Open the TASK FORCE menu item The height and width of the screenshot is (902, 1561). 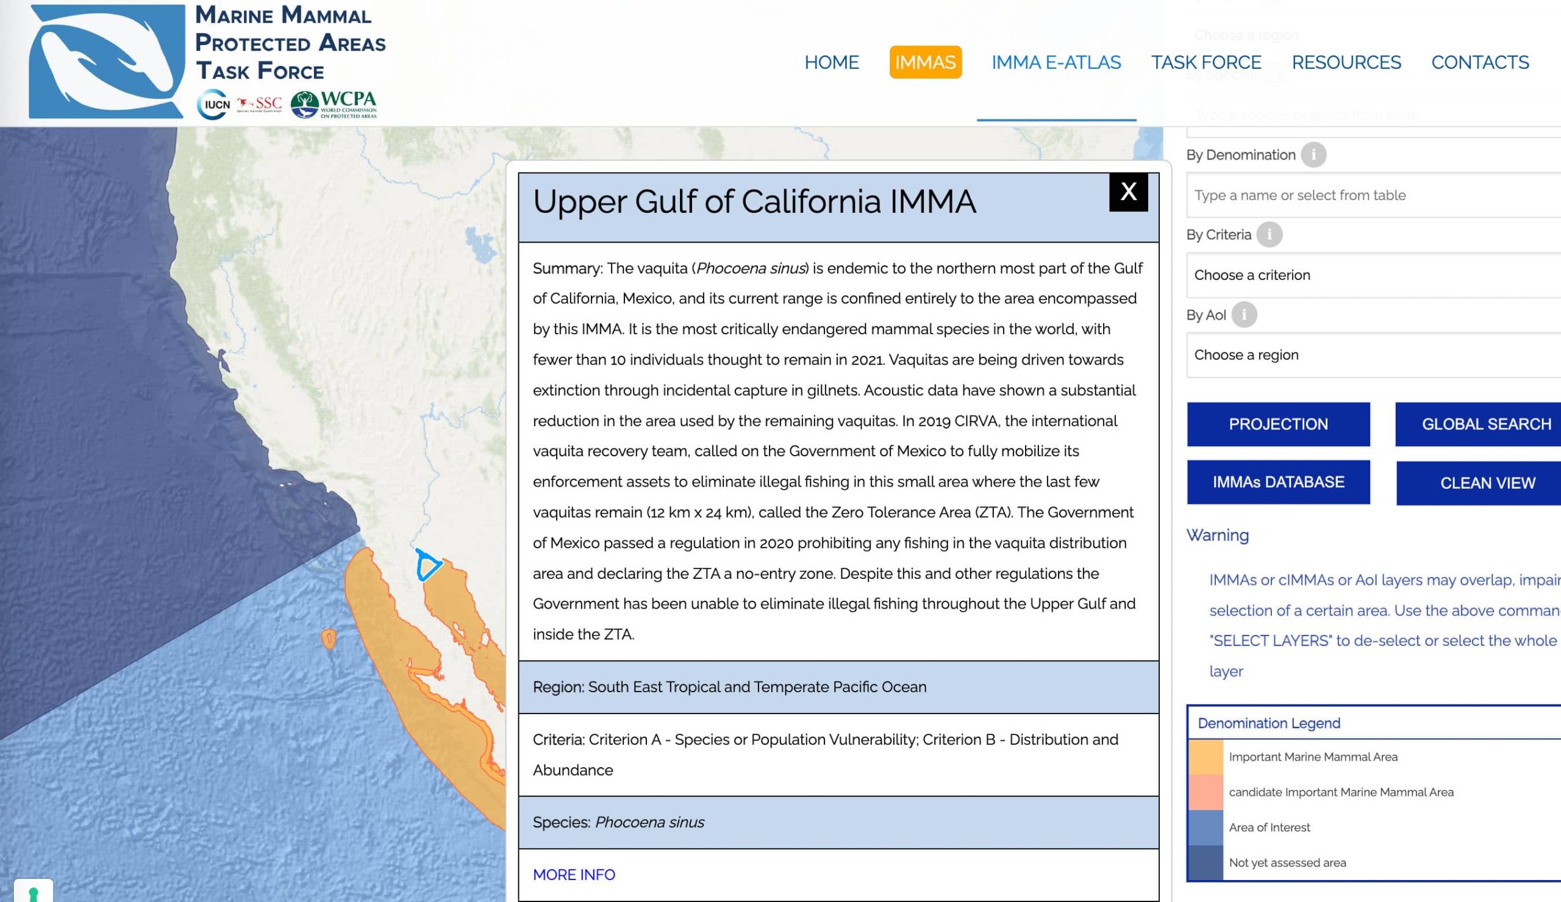coord(1206,63)
